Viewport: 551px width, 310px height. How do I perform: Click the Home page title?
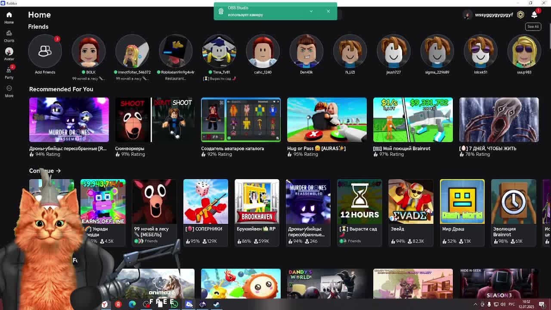pyautogui.click(x=39, y=15)
